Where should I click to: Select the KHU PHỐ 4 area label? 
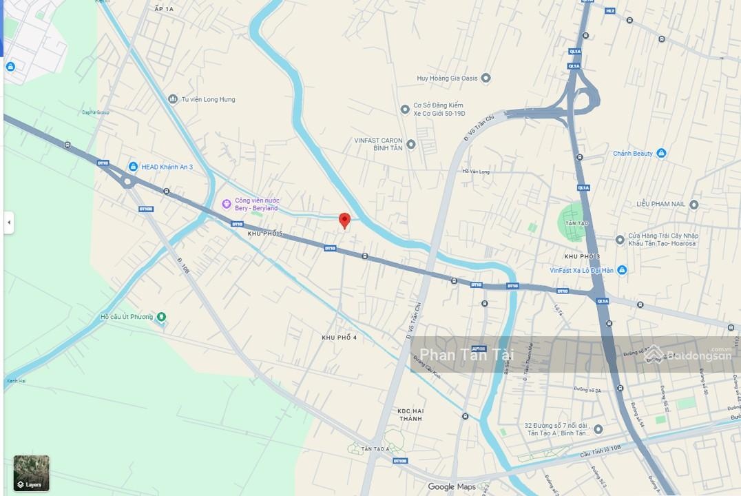point(340,338)
